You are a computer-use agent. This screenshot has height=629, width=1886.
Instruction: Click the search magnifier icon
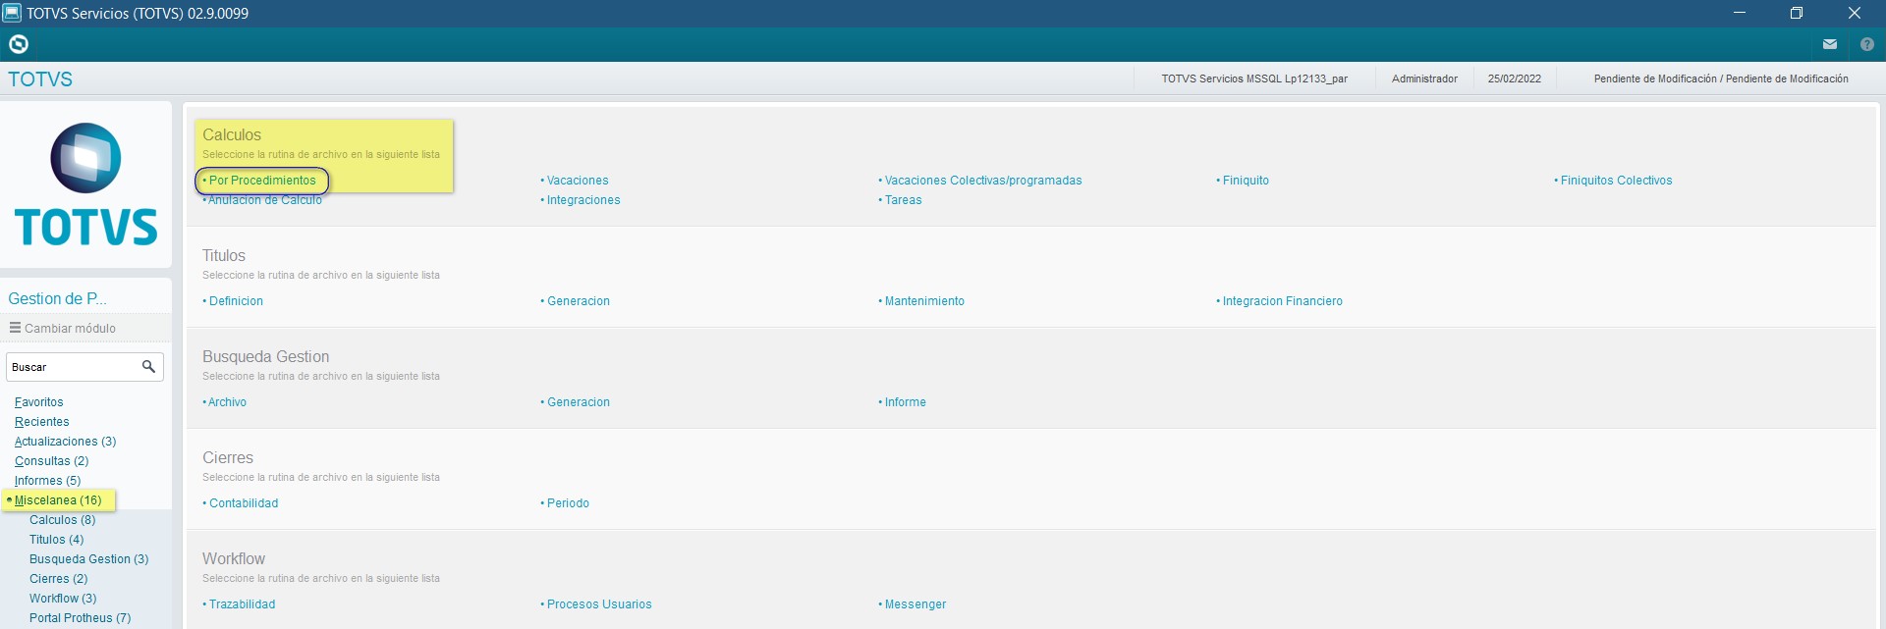148,367
